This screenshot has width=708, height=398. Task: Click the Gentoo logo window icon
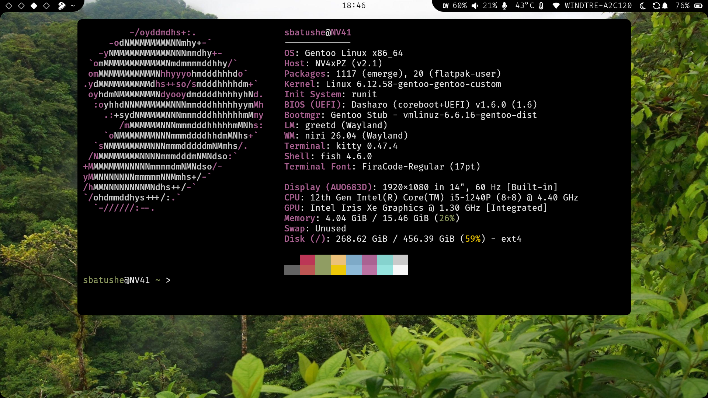coord(62,6)
